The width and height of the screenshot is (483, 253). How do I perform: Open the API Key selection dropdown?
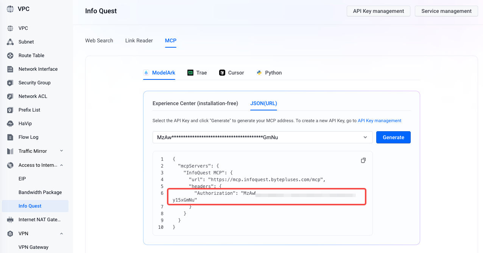pyautogui.click(x=365, y=137)
